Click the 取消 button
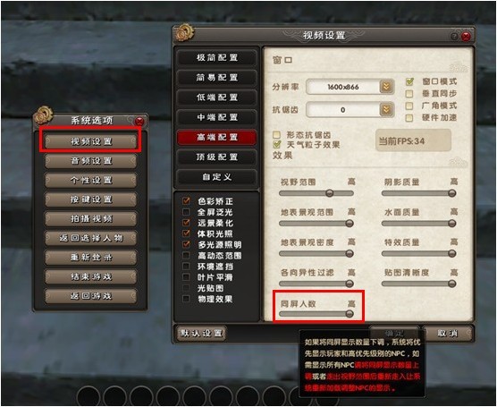497x407 pixels. pyautogui.click(x=448, y=333)
